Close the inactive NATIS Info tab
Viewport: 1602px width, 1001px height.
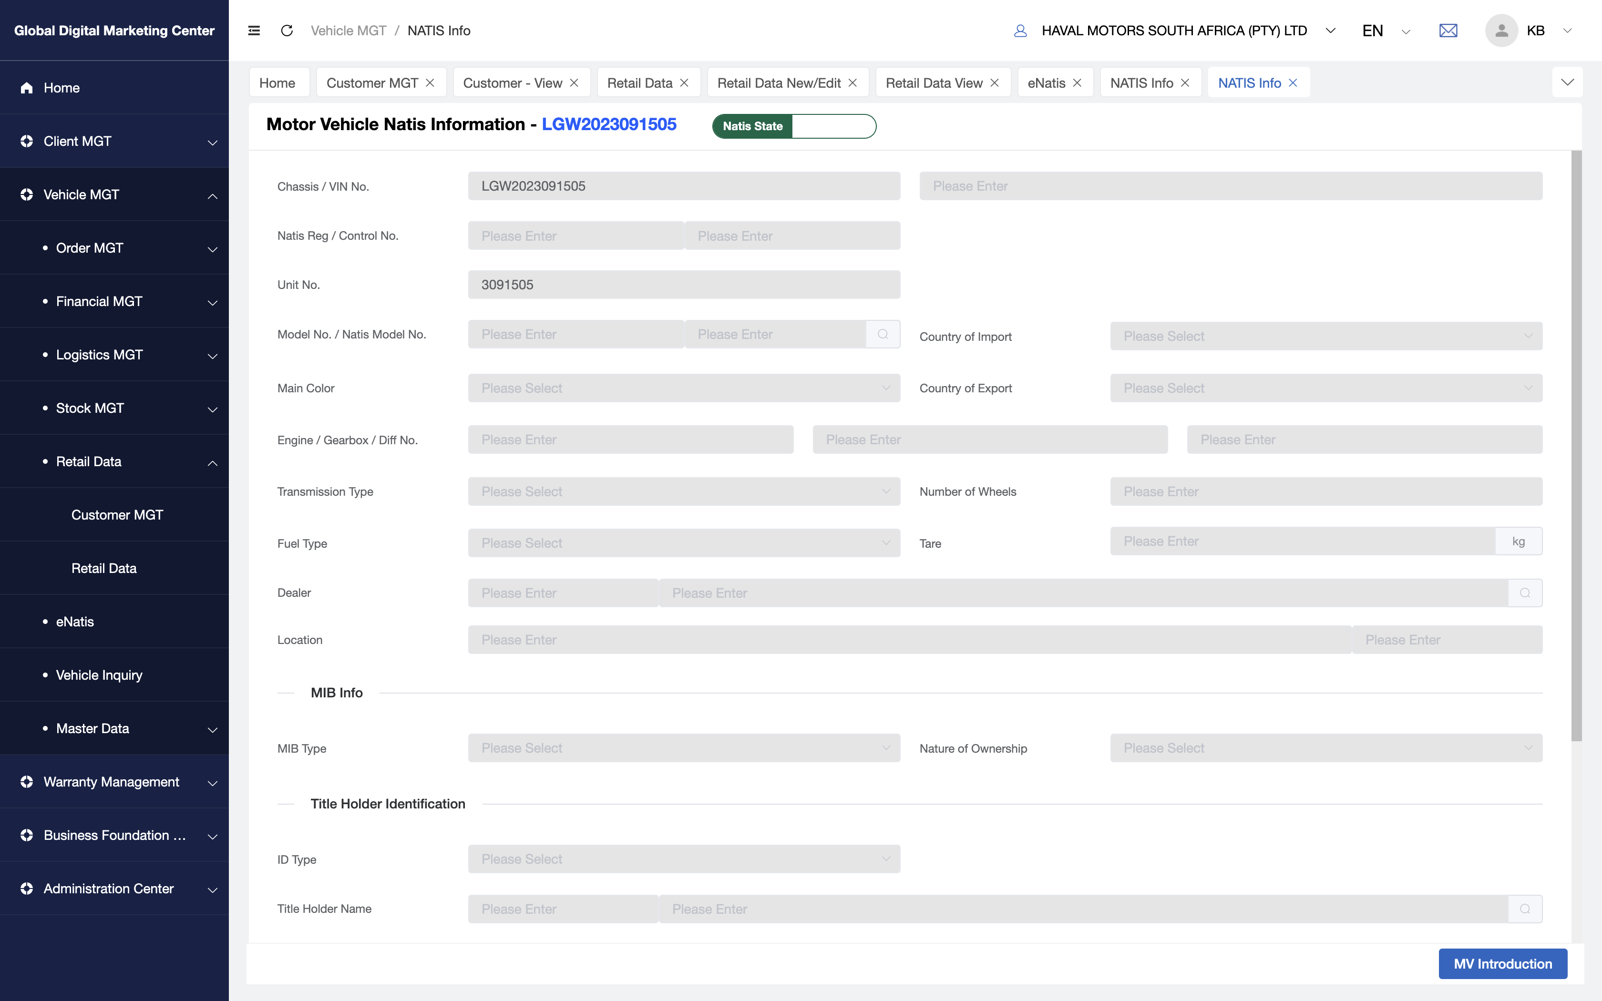[1185, 83]
